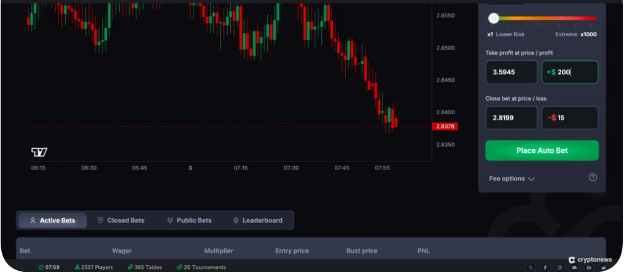Image resolution: width=624 pixels, height=272 pixels.
Task: Click the 06:30 time axis label
Action: [88, 168]
